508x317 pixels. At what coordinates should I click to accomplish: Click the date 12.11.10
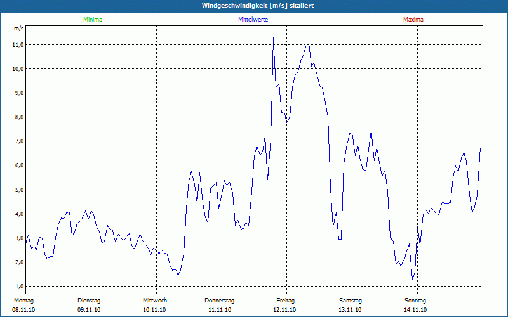click(284, 310)
